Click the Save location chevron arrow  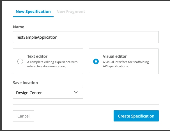click(x=76, y=93)
